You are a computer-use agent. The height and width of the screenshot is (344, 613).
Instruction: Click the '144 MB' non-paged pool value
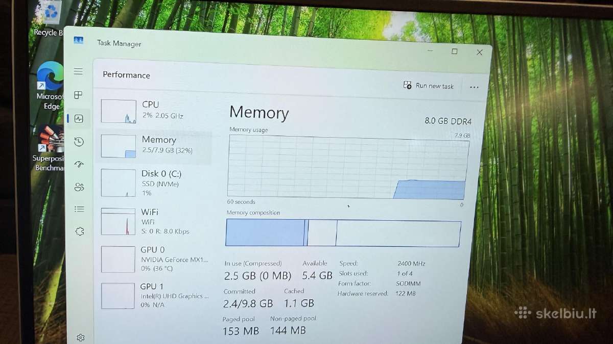click(288, 330)
